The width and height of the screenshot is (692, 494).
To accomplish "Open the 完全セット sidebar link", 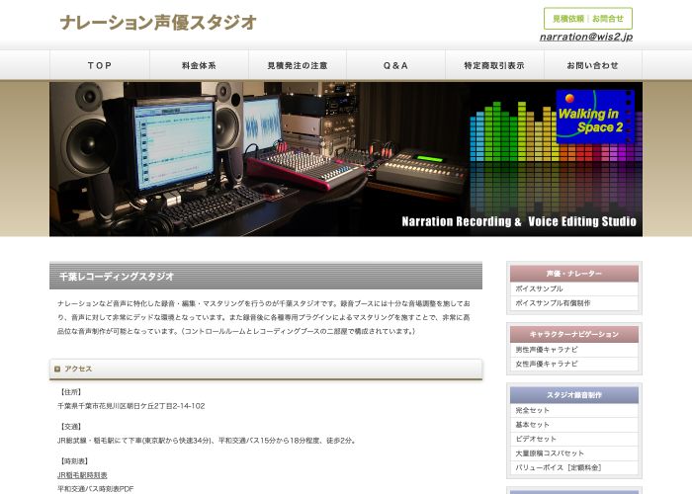I will click(x=574, y=410).
